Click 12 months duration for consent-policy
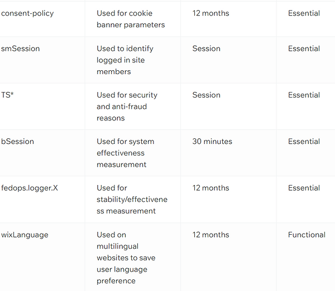Screen dimensions: 335x291 click(x=210, y=13)
